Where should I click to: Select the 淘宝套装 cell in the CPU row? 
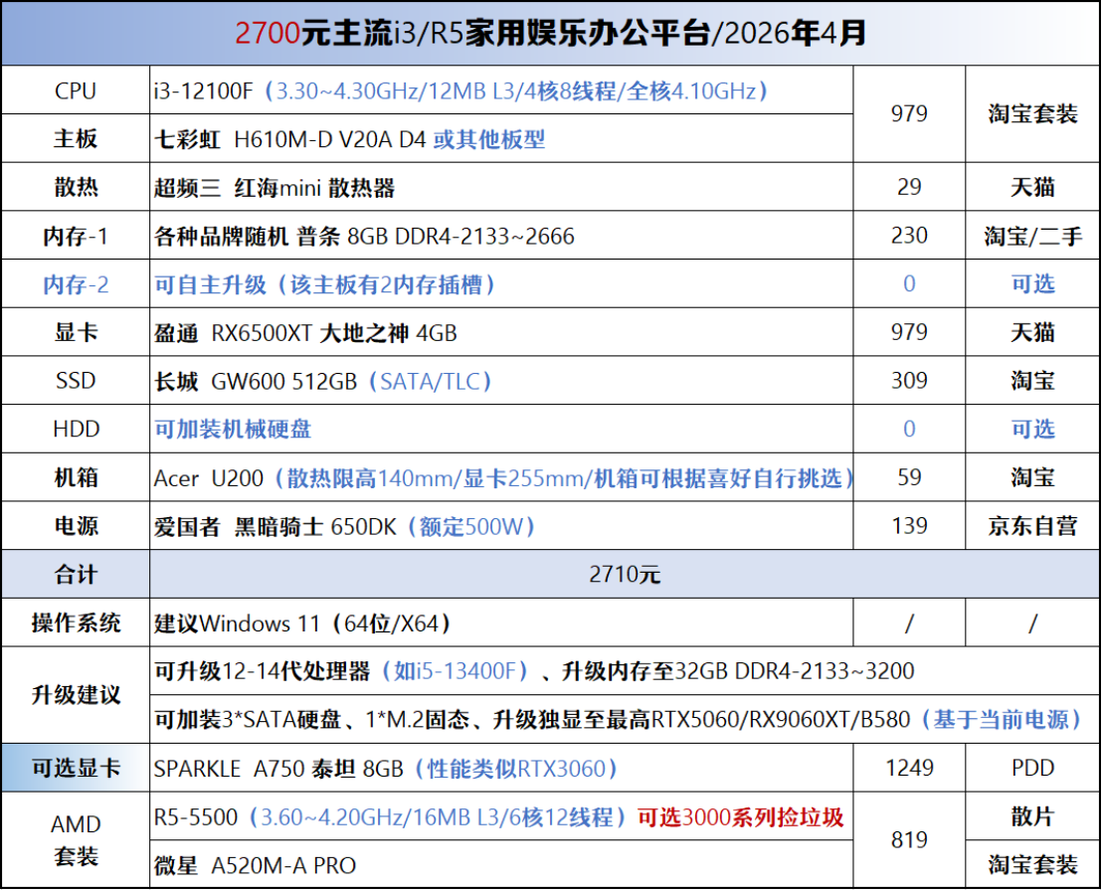click(x=1032, y=113)
